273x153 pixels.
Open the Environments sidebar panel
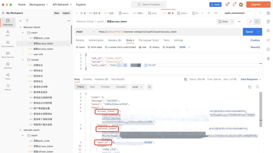8,44
